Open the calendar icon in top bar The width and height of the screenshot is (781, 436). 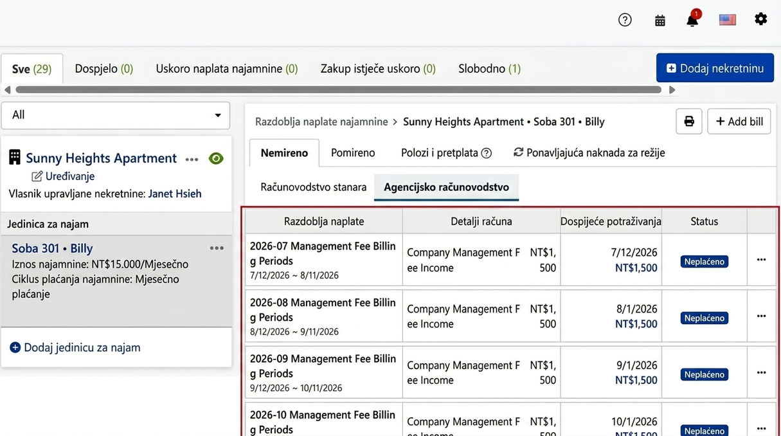click(660, 20)
